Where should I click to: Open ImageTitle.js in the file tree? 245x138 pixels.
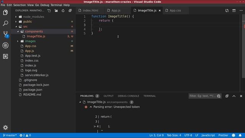(36, 36)
